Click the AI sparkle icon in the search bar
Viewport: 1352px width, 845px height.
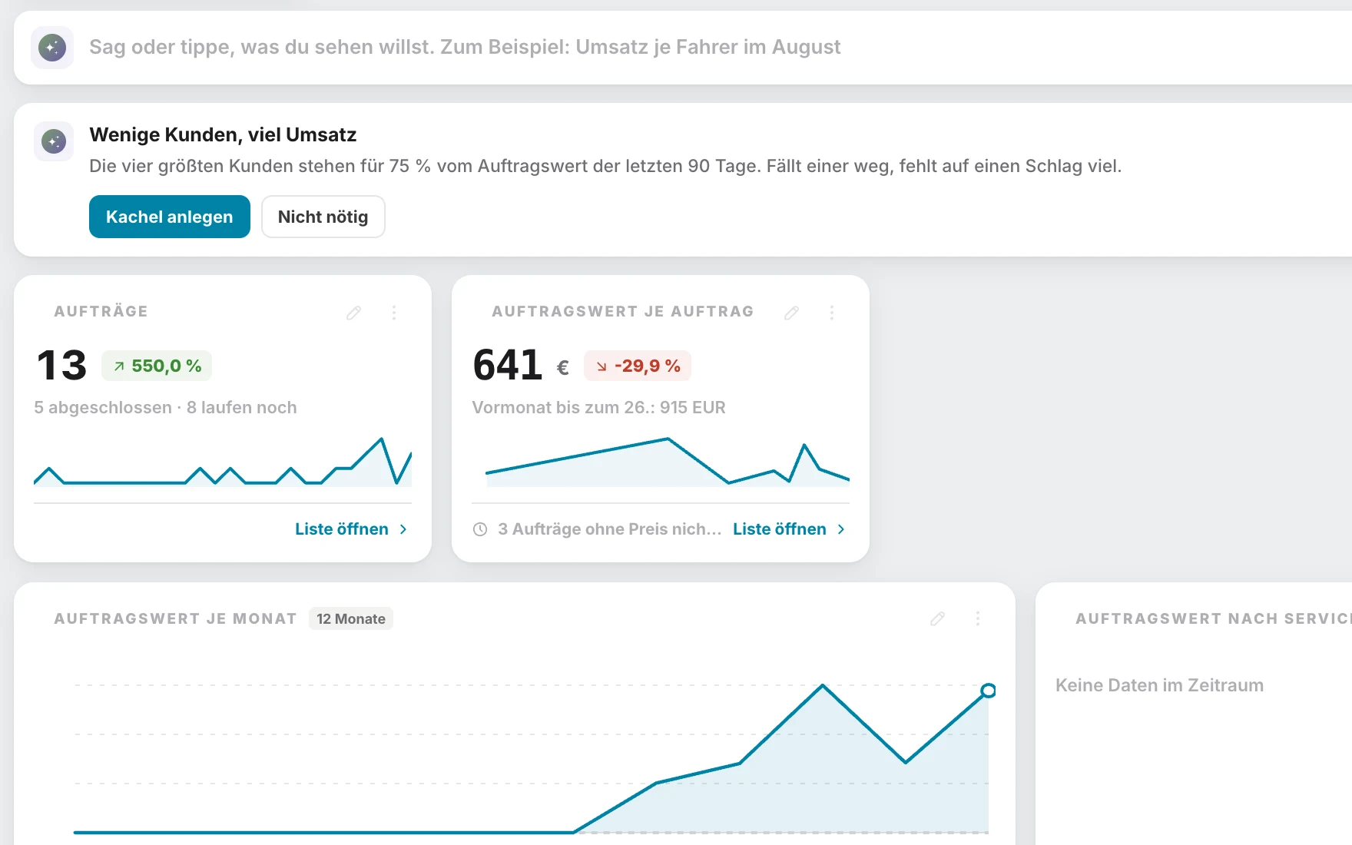click(52, 48)
